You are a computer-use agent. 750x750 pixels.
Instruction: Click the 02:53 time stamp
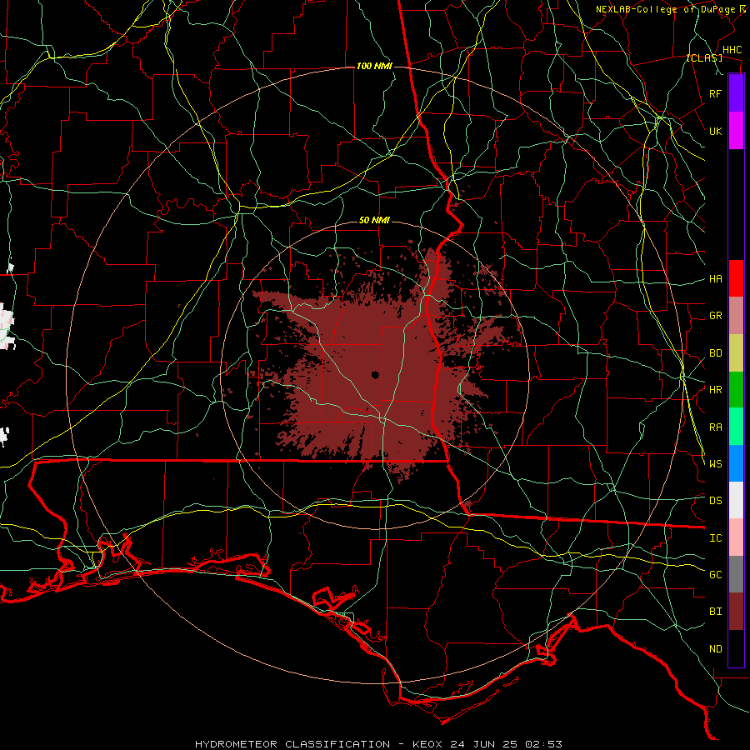(x=545, y=744)
